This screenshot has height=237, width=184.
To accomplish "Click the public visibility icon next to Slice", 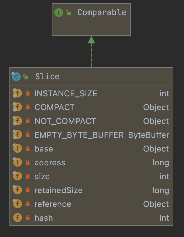I will pos(26,77).
